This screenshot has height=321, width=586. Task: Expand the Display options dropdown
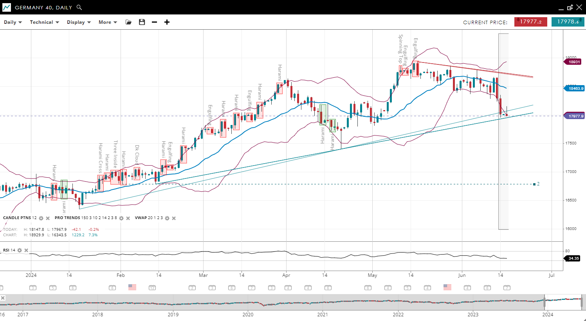coord(79,22)
